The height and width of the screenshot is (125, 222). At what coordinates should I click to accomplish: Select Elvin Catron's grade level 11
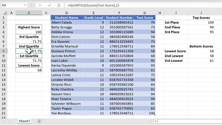click(93, 37)
